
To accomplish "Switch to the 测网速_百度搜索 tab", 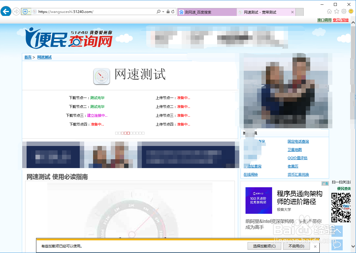I will coord(207,12).
